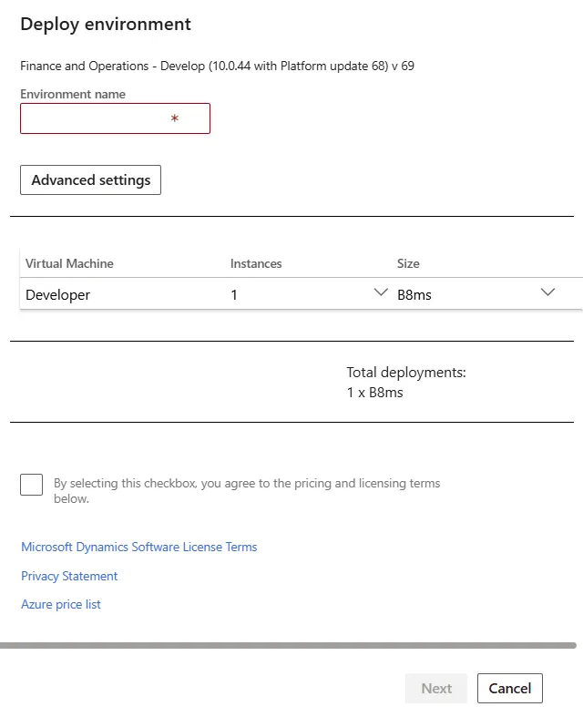This screenshot has height=717, width=583.
Task: Click the Environment name label
Action: click(x=73, y=94)
